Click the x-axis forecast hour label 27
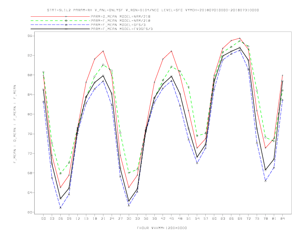This screenshot has width=308, height=238. 120,219
